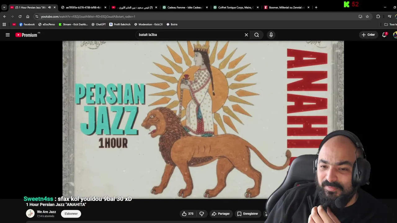Viewport: 397px width, 223px height.
Task: Reload the current page
Action: (20, 16)
